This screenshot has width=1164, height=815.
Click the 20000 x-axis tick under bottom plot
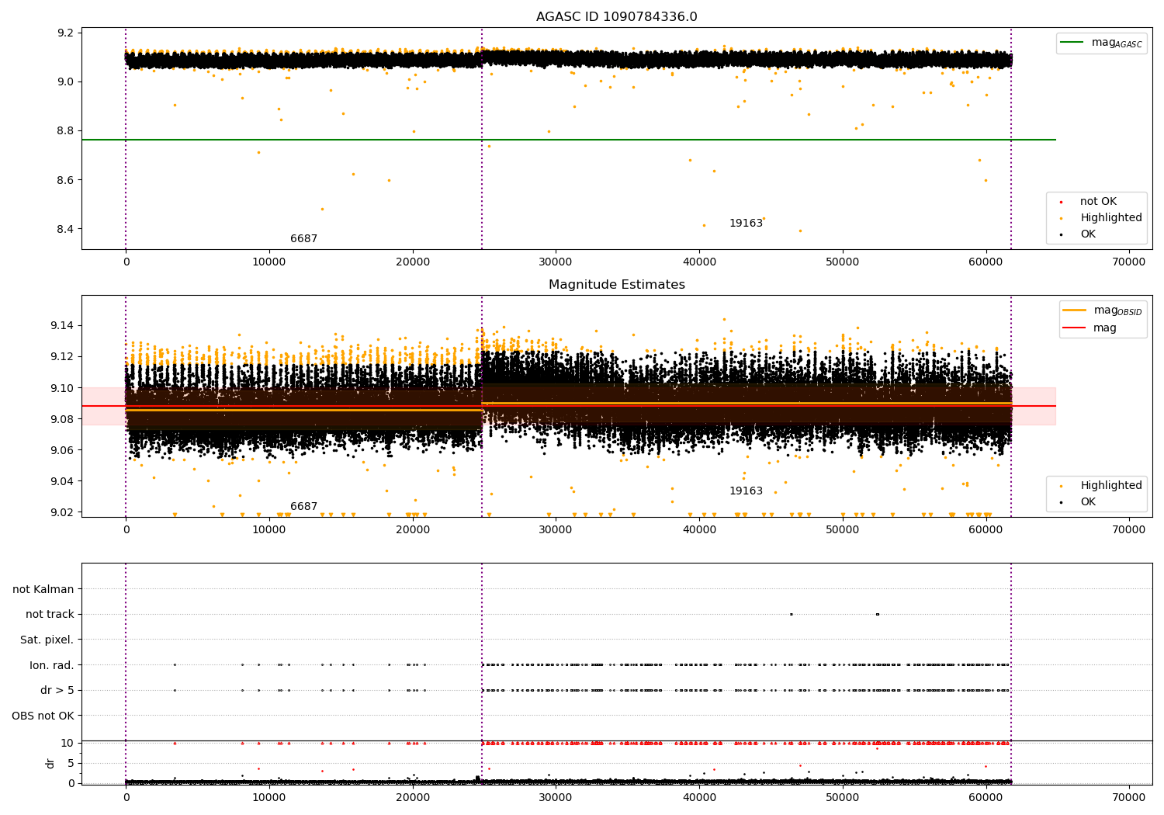(413, 798)
